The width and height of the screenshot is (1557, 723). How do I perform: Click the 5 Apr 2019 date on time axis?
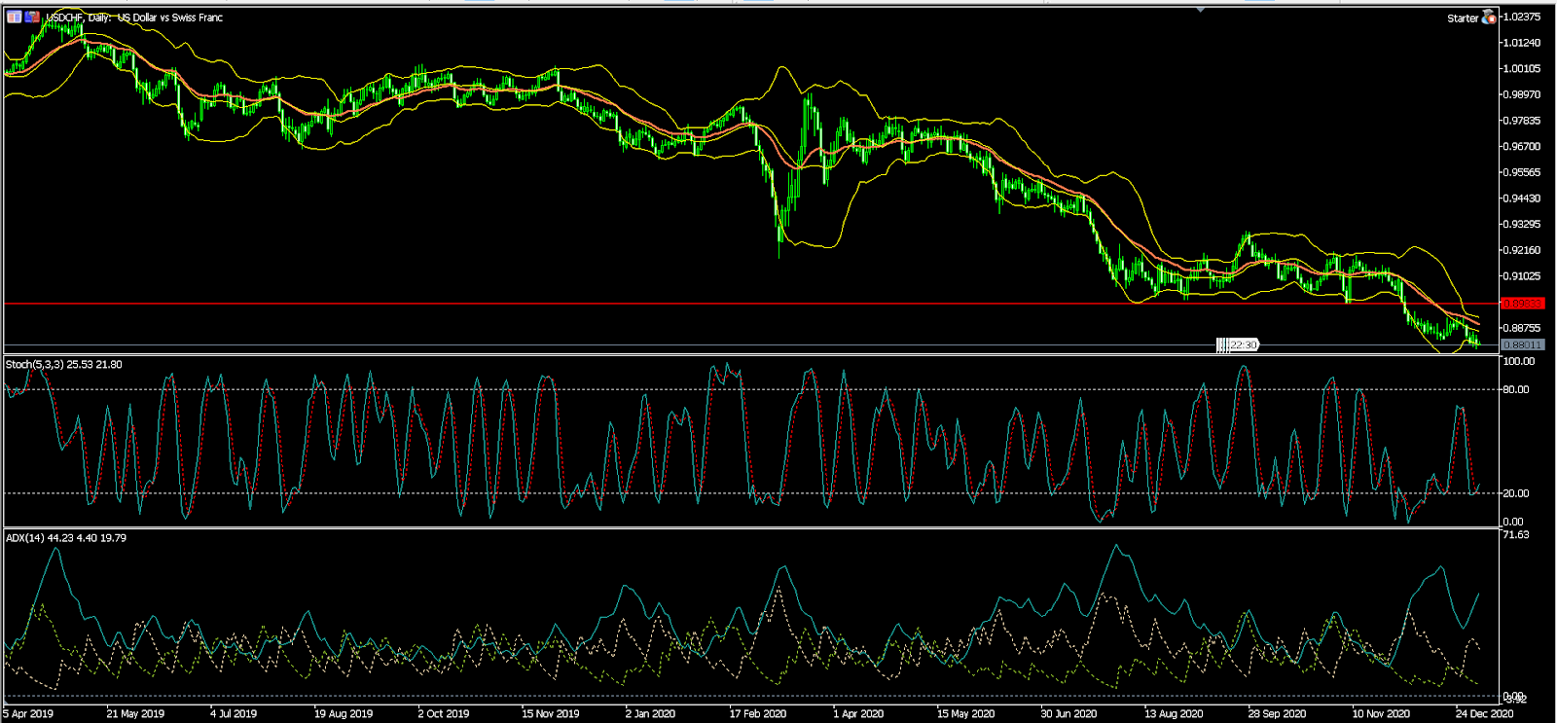(28, 713)
